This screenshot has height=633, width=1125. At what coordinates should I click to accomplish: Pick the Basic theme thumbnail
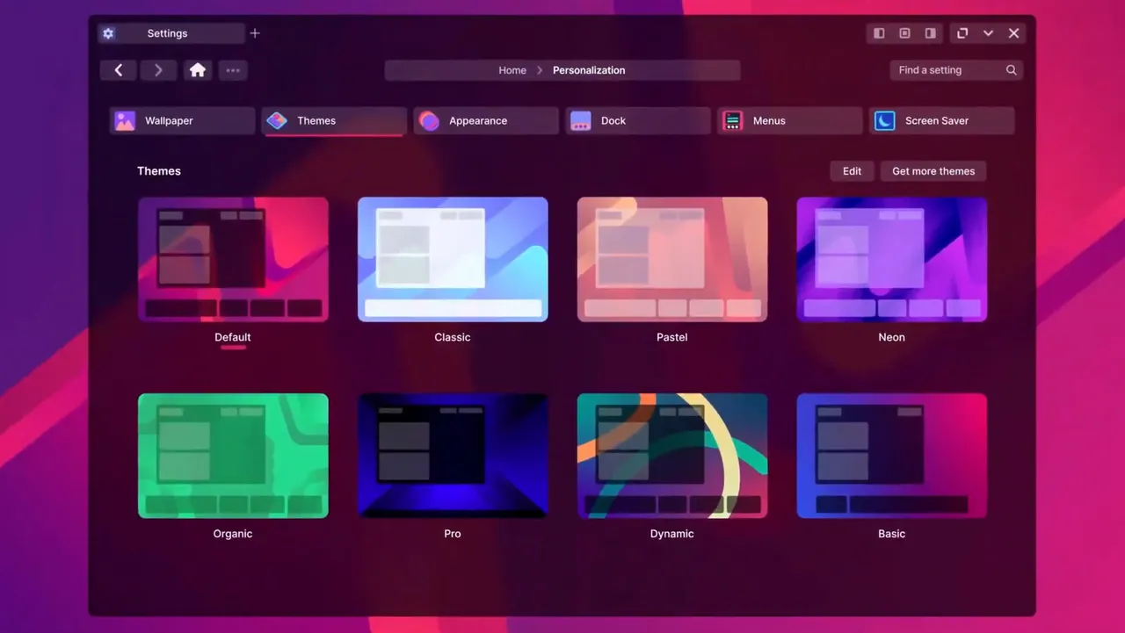892,456
